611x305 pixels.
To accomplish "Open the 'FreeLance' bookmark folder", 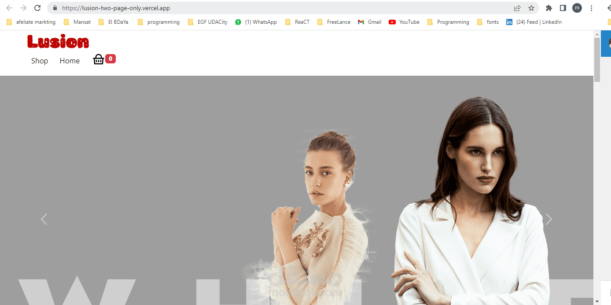I will click(x=334, y=22).
